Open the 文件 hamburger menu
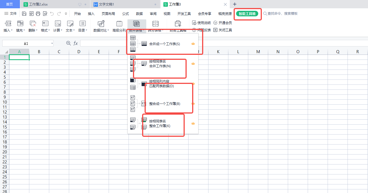This screenshot has width=368, height=193. [11, 14]
